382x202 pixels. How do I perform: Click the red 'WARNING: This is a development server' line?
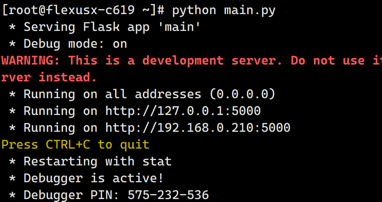point(192,61)
